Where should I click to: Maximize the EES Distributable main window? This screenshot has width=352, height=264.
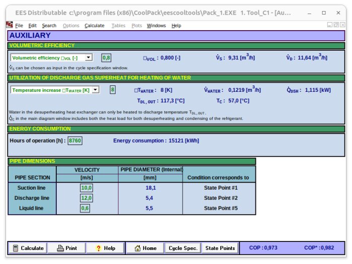point(324,13)
